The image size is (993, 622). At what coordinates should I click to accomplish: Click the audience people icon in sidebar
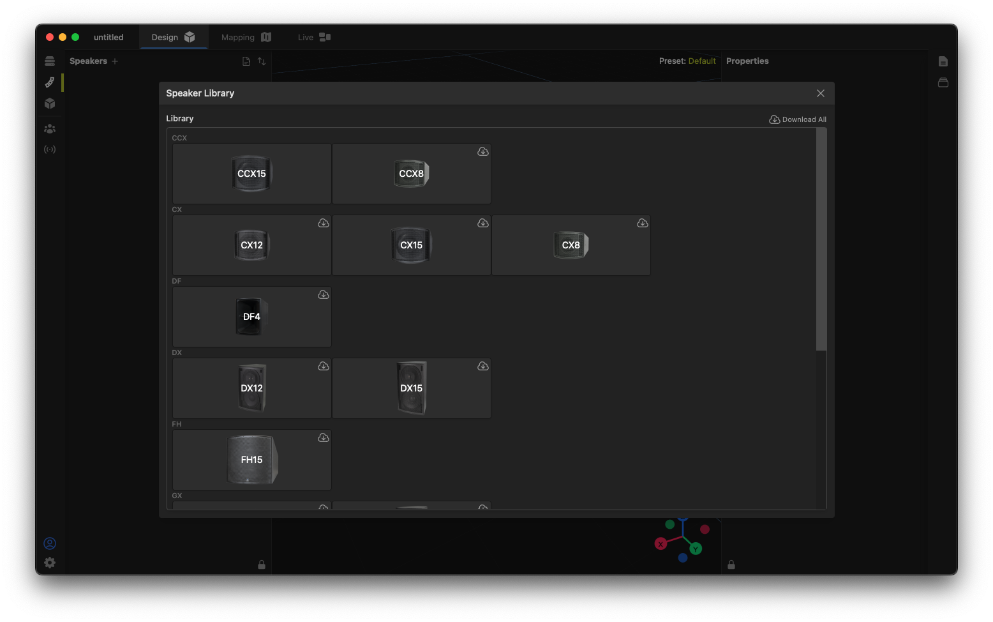coord(50,128)
